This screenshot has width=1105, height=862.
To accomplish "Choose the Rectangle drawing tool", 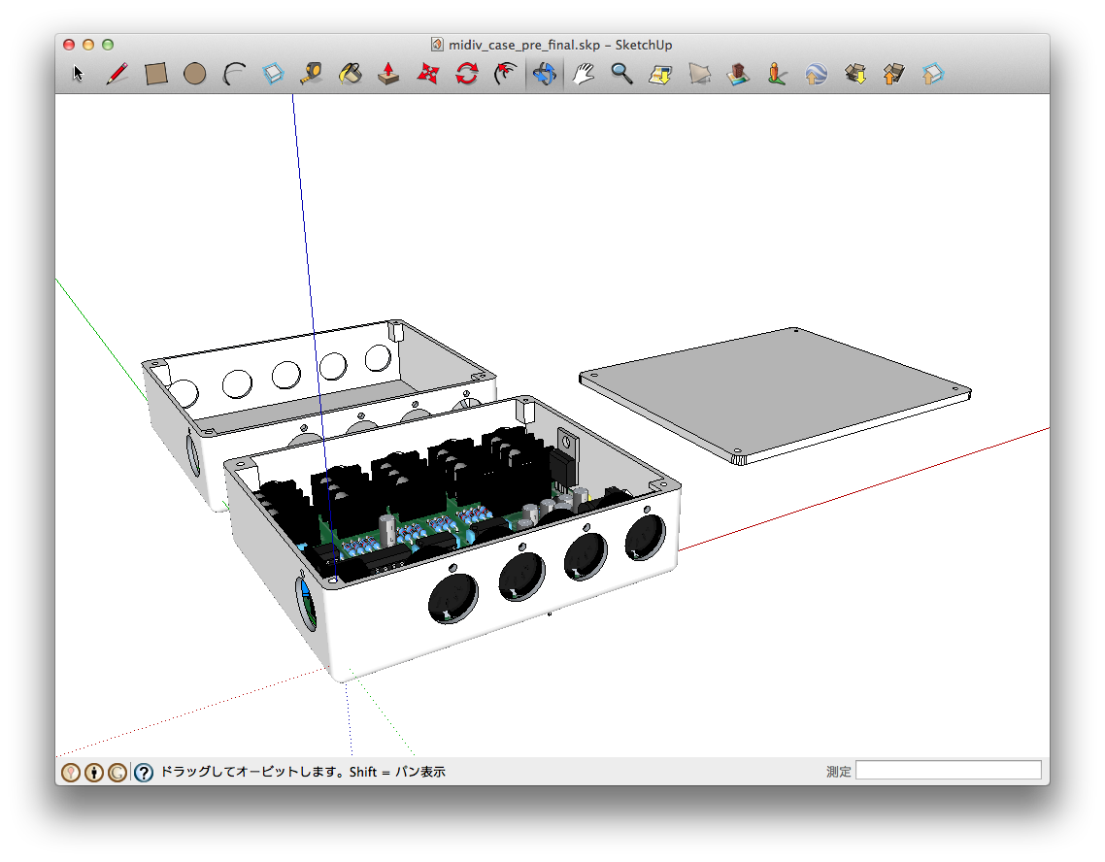I will pyautogui.click(x=156, y=74).
